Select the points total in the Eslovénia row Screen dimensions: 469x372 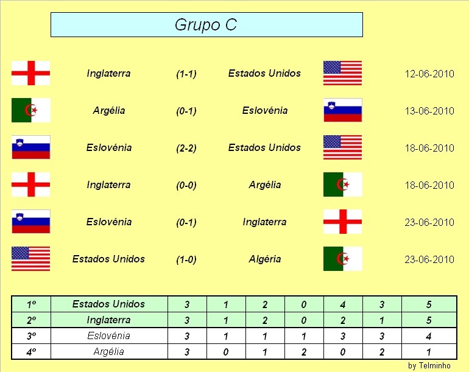click(429, 336)
